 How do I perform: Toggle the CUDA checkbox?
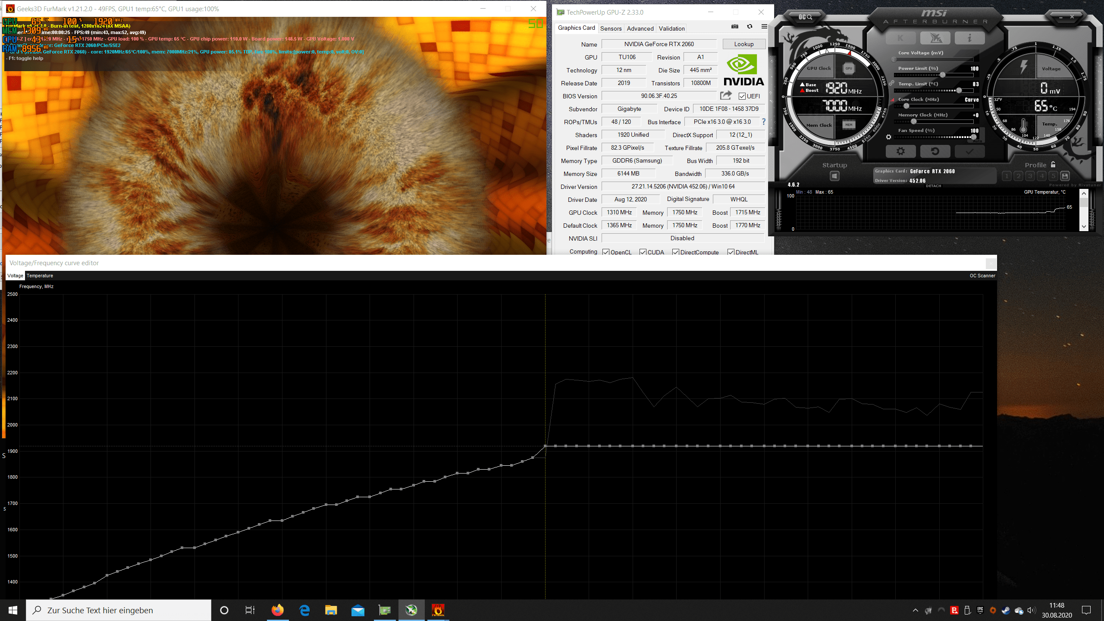pos(643,252)
